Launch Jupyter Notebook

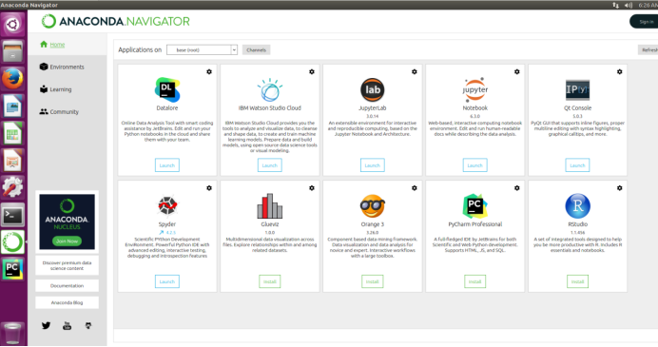pos(475,165)
